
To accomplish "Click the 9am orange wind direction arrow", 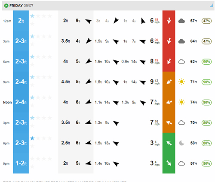I will (x=169, y=82).
